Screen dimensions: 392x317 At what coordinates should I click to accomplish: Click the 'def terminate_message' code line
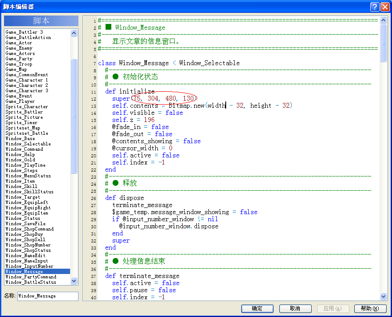pos(142,276)
